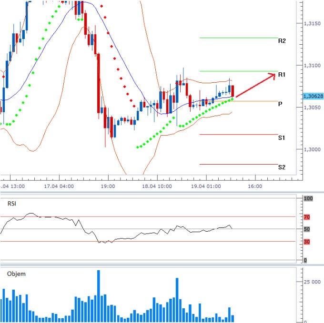The height and width of the screenshot is (323, 324).
Task: Click the 1,3100 price axis label
Action: (x=312, y=66)
